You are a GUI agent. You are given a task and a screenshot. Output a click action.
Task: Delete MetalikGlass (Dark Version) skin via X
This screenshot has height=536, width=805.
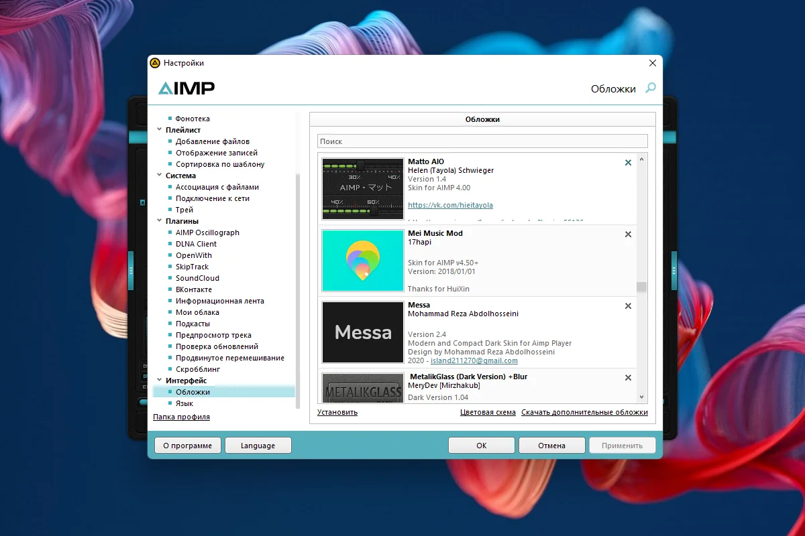pyautogui.click(x=628, y=377)
